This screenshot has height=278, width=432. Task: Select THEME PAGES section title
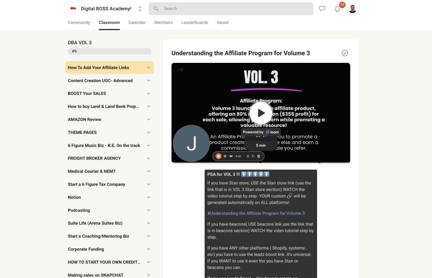tap(82, 133)
